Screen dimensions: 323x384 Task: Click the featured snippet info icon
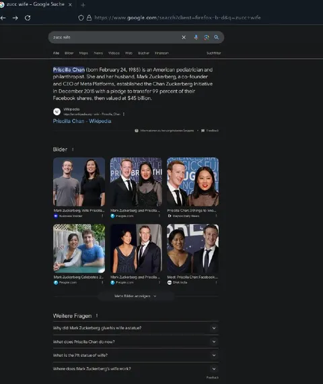(x=137, y=131)
